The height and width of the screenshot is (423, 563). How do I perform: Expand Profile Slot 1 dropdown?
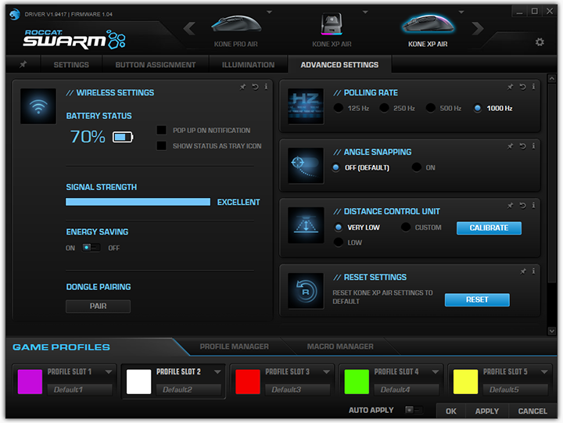[x=109, y=372]
